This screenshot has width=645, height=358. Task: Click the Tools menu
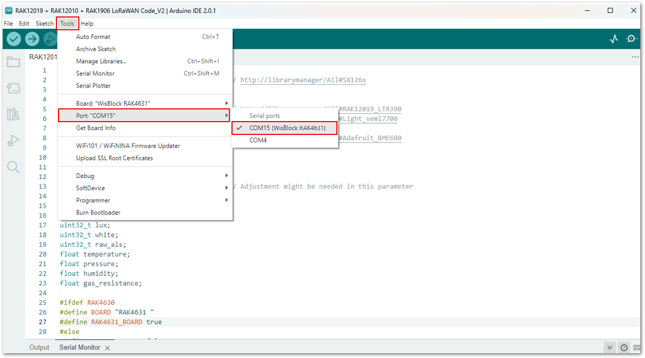pyautogui.click(x=68, y=23)
